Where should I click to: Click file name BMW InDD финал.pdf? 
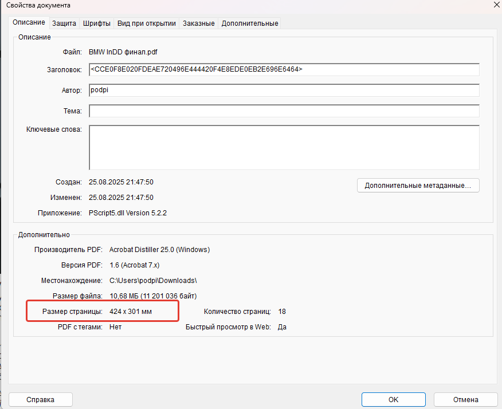[x=123, y=52]
